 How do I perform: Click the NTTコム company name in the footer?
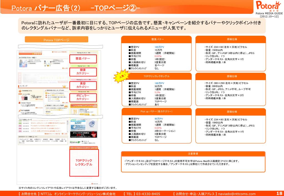(x=78, y=194)
